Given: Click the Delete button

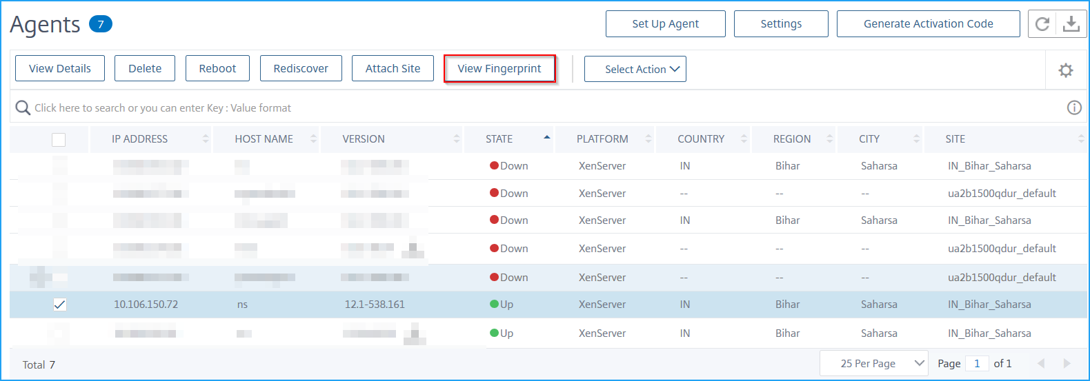Looking at the screenshot, I should click(x=145, y=68).
